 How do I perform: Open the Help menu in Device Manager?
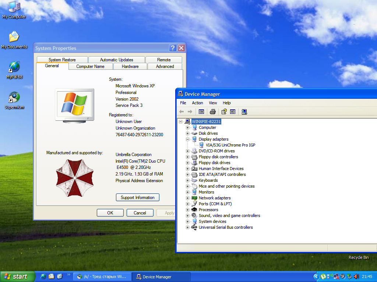coord(226,103)
